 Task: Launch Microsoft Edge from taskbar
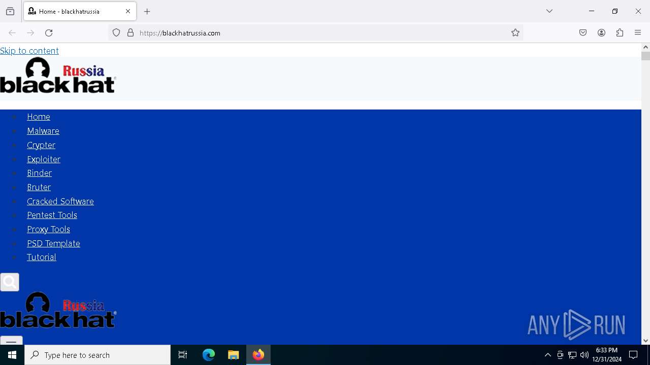pos(209,355)
